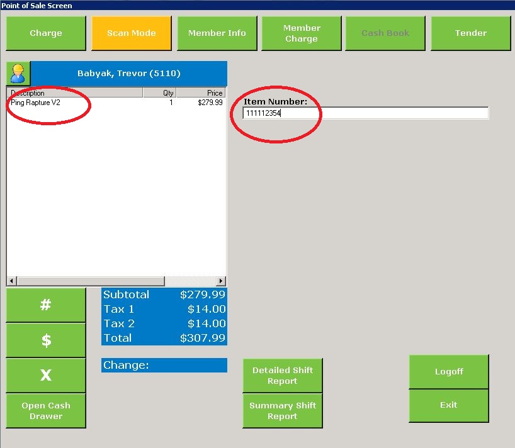Open Member Info

coord(217,33)
